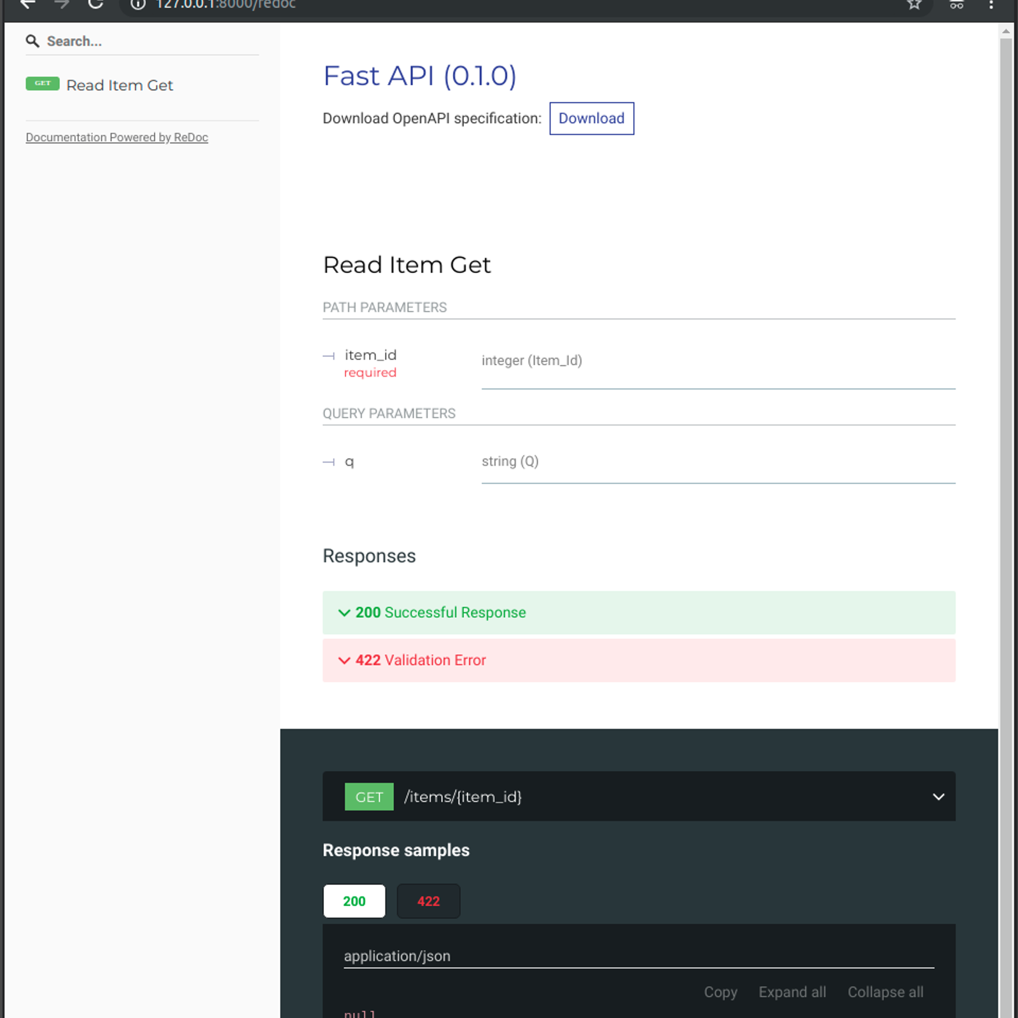Click the browser back arrow

click(x=27, y=5)
